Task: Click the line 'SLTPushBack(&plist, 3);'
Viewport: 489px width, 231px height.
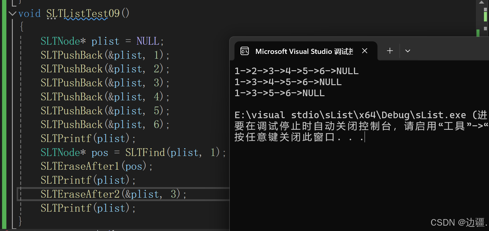Action: 105,83
